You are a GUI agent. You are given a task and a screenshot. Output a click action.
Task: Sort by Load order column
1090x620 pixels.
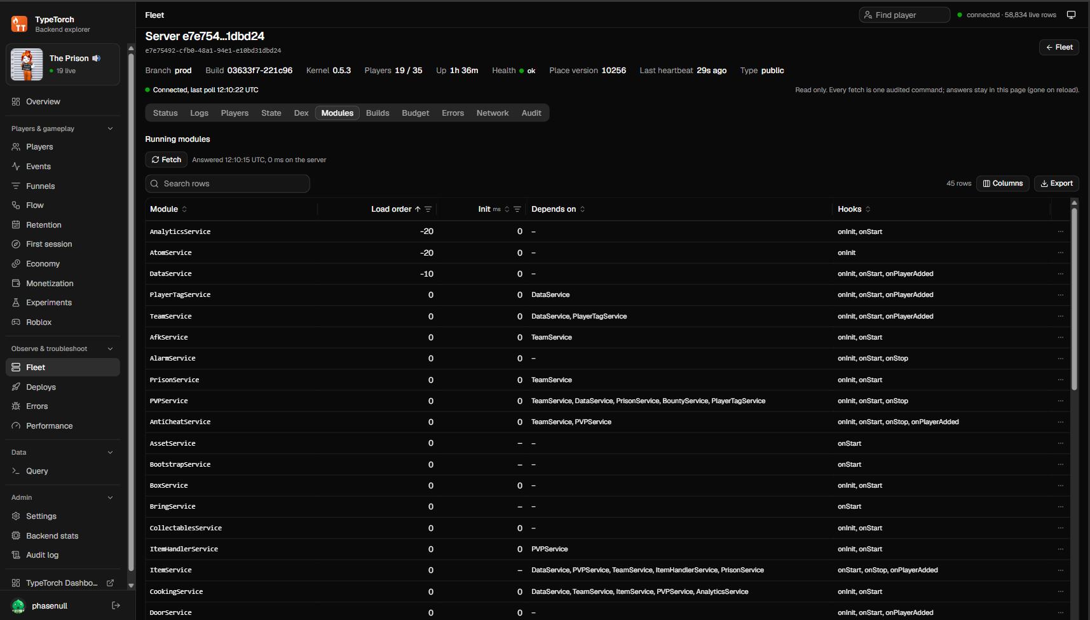[396, 209]
